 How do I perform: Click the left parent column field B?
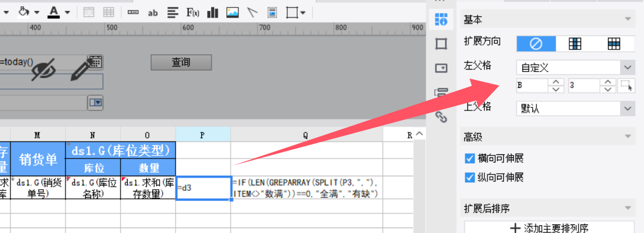532,85
